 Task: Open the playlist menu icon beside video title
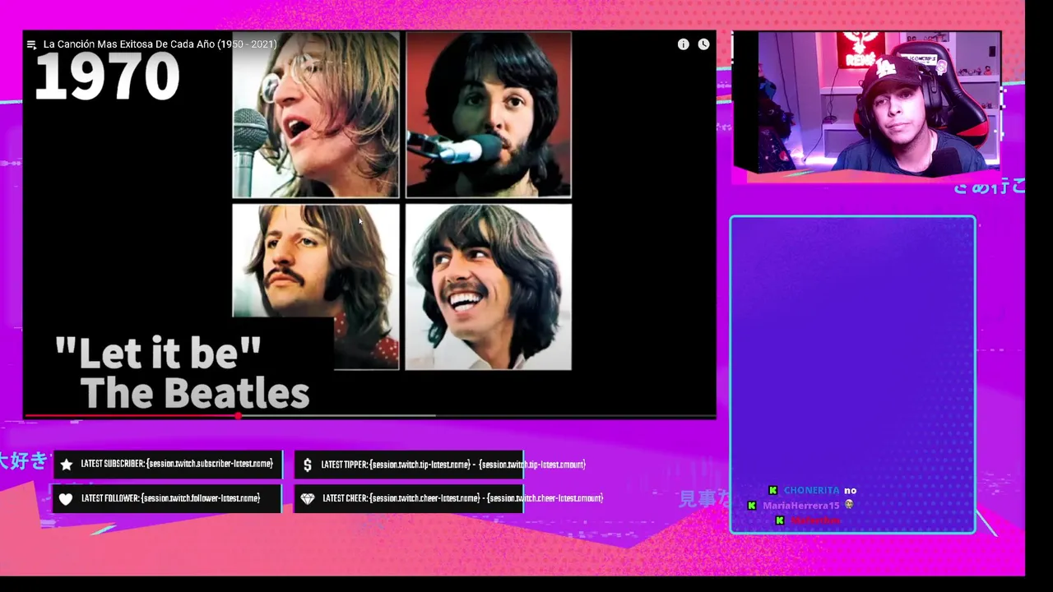(x=31, y=44)
